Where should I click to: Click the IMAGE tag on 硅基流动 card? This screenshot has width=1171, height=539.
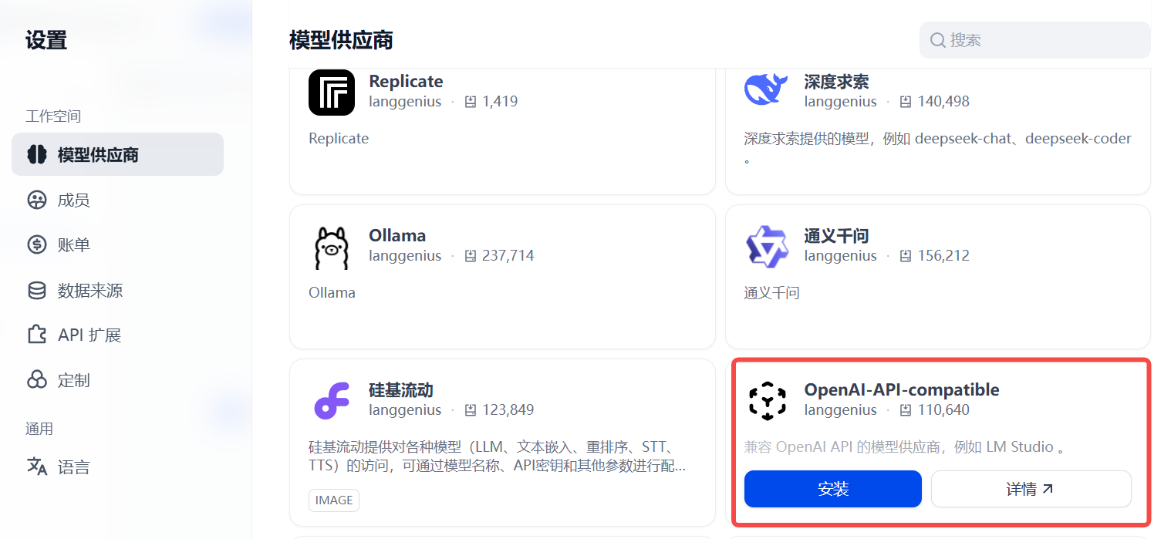click(x=334, y=500)
